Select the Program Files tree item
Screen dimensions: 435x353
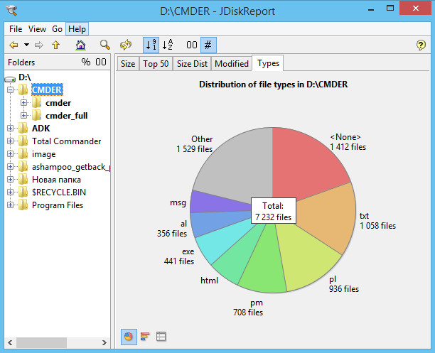pos(58,205)
